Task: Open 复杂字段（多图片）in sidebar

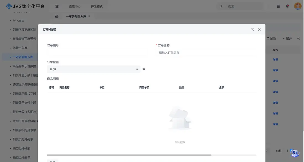Action: 25,112
